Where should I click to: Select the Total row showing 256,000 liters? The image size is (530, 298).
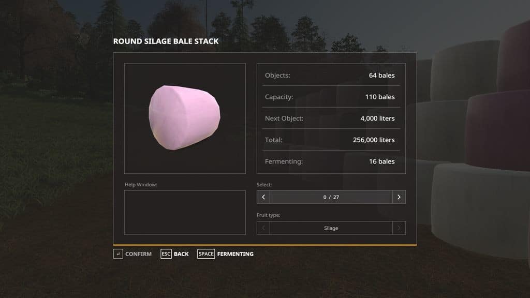330,140
